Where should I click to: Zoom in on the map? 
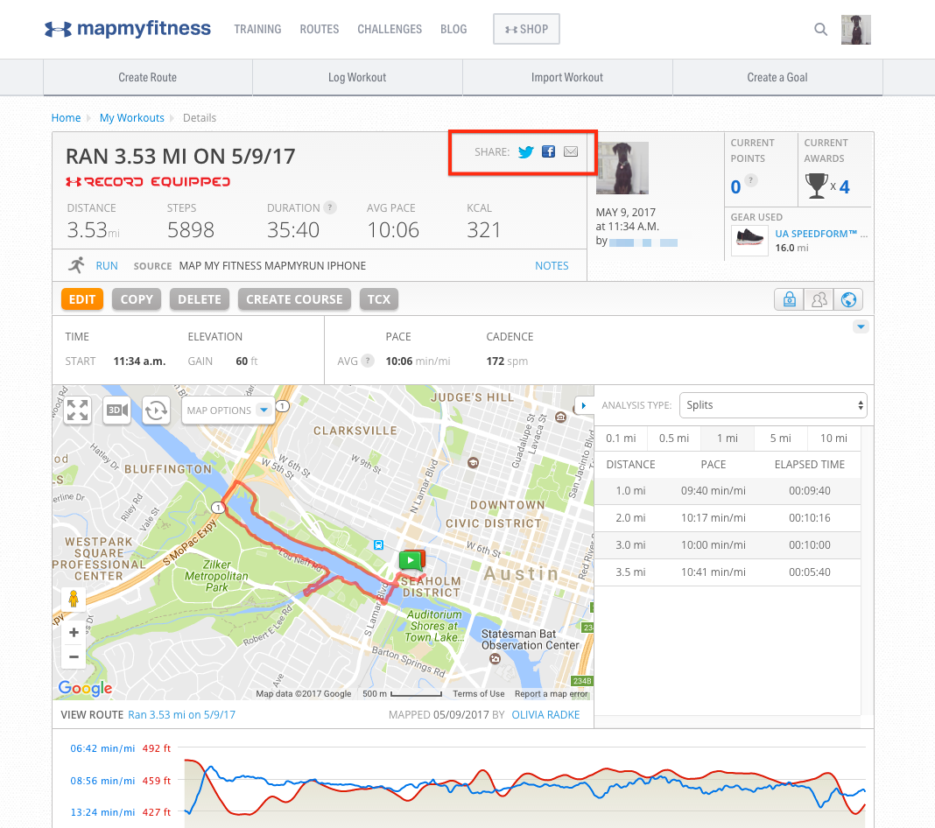tap(74, 633)
